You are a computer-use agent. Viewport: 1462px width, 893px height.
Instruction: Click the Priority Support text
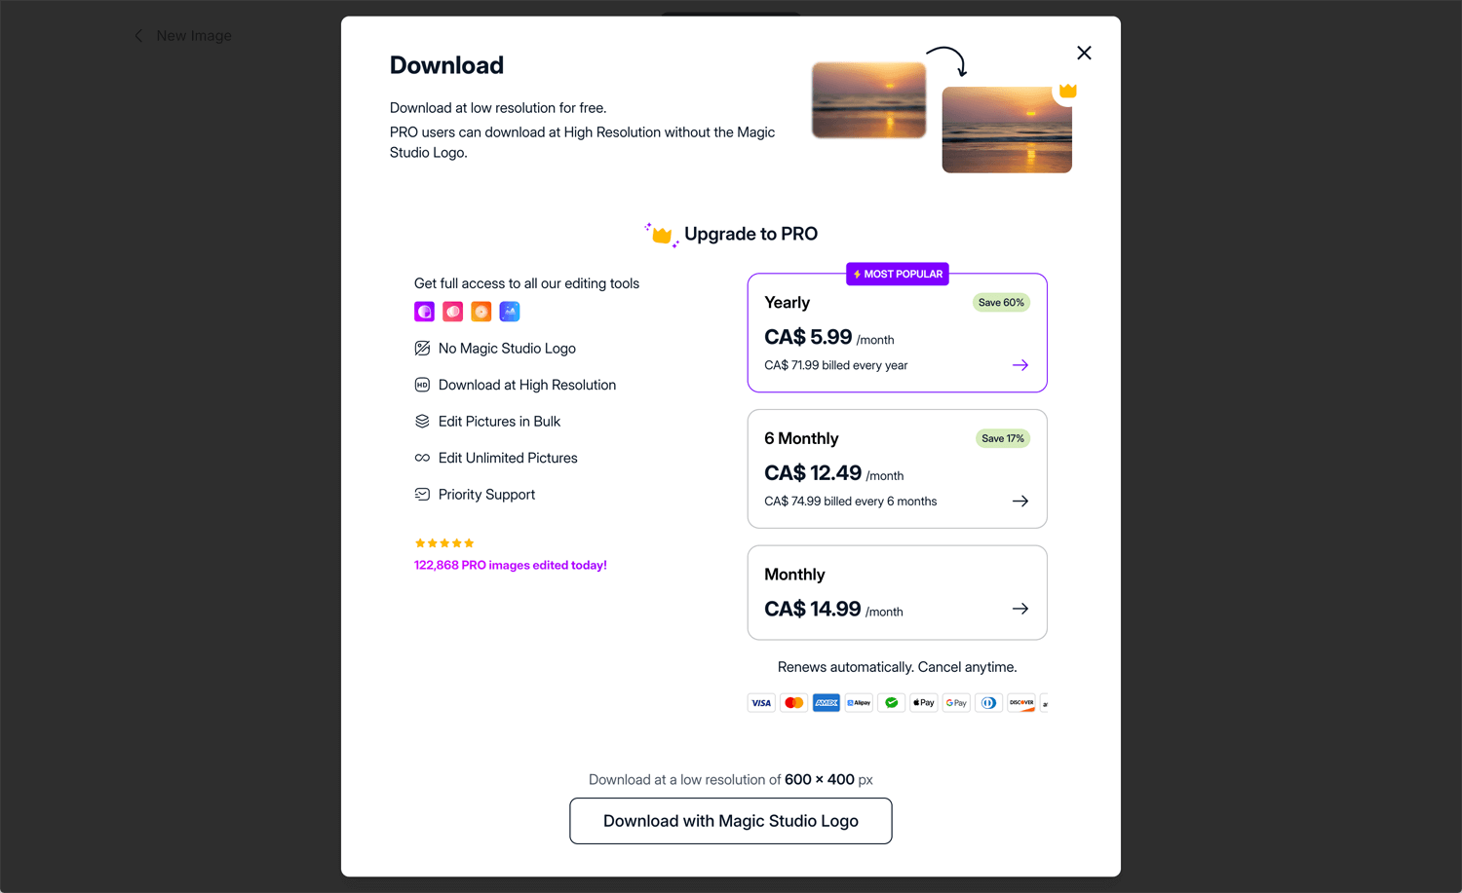click(x=486, y=495)
